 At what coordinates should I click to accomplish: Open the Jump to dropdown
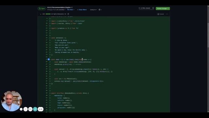click(x=93, y=10)
